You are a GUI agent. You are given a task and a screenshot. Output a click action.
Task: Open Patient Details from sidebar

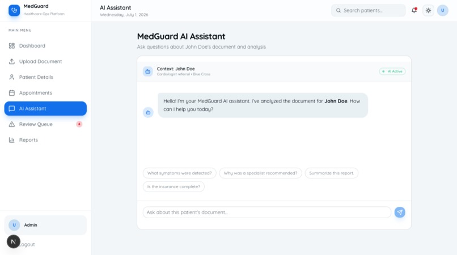point(45,77)
